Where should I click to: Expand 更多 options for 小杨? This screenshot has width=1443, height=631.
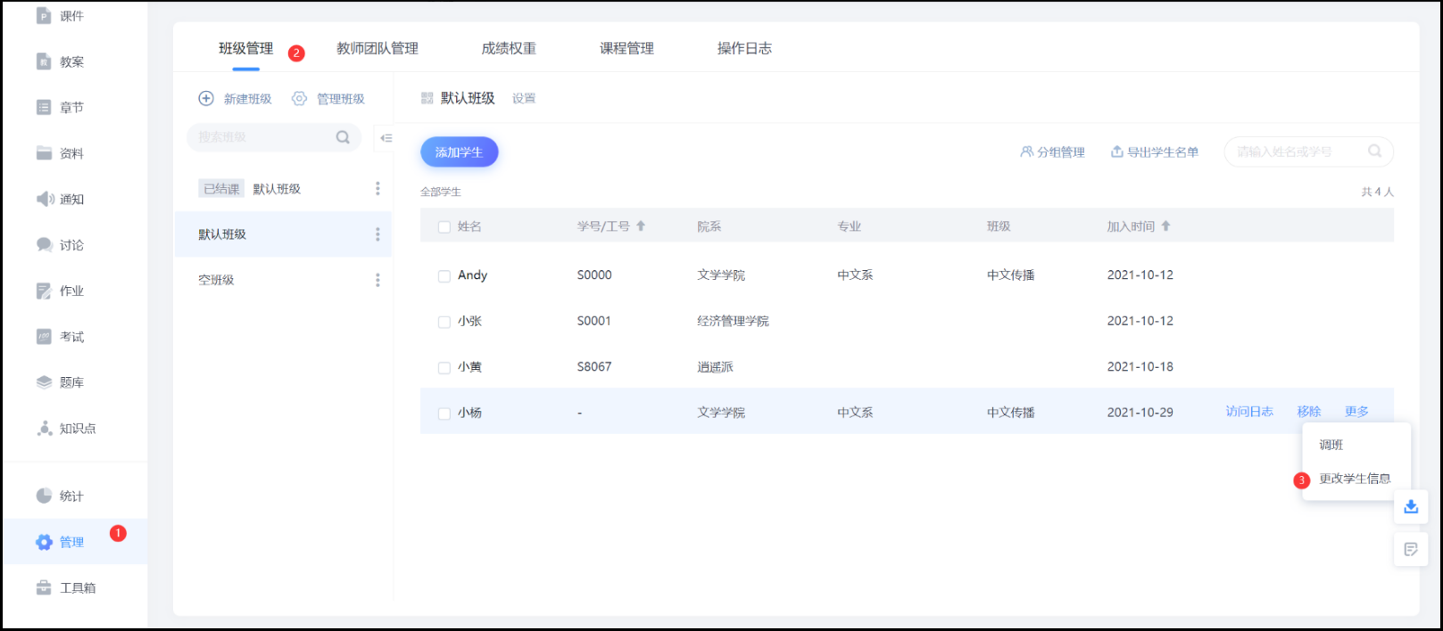(x=1356, y=412)
